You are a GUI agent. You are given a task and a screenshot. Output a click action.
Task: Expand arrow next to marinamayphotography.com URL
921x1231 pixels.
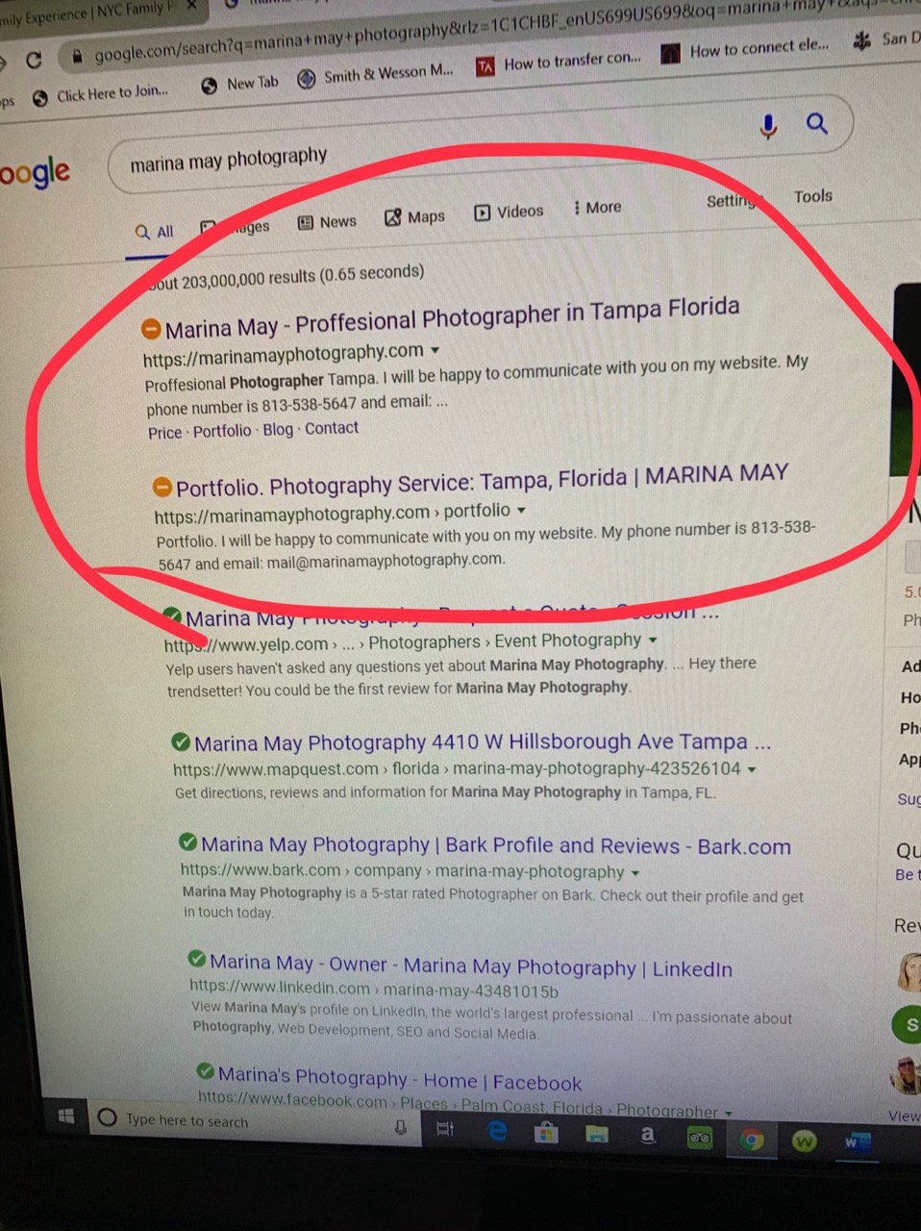436,350
